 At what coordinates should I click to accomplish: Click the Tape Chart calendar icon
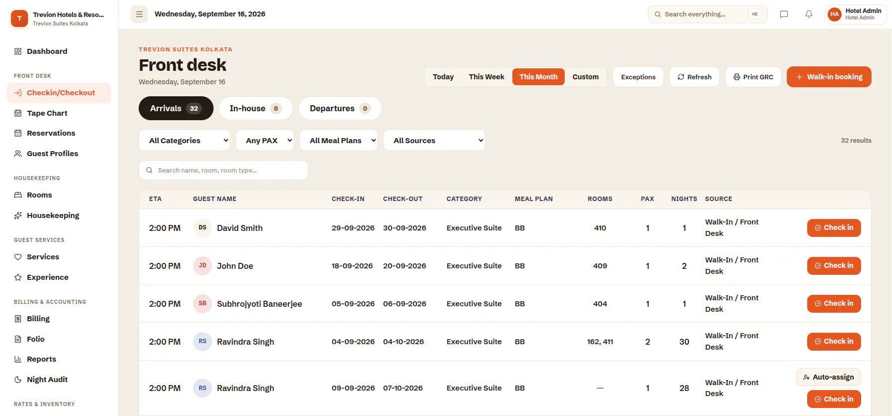[x=18, y=113]
